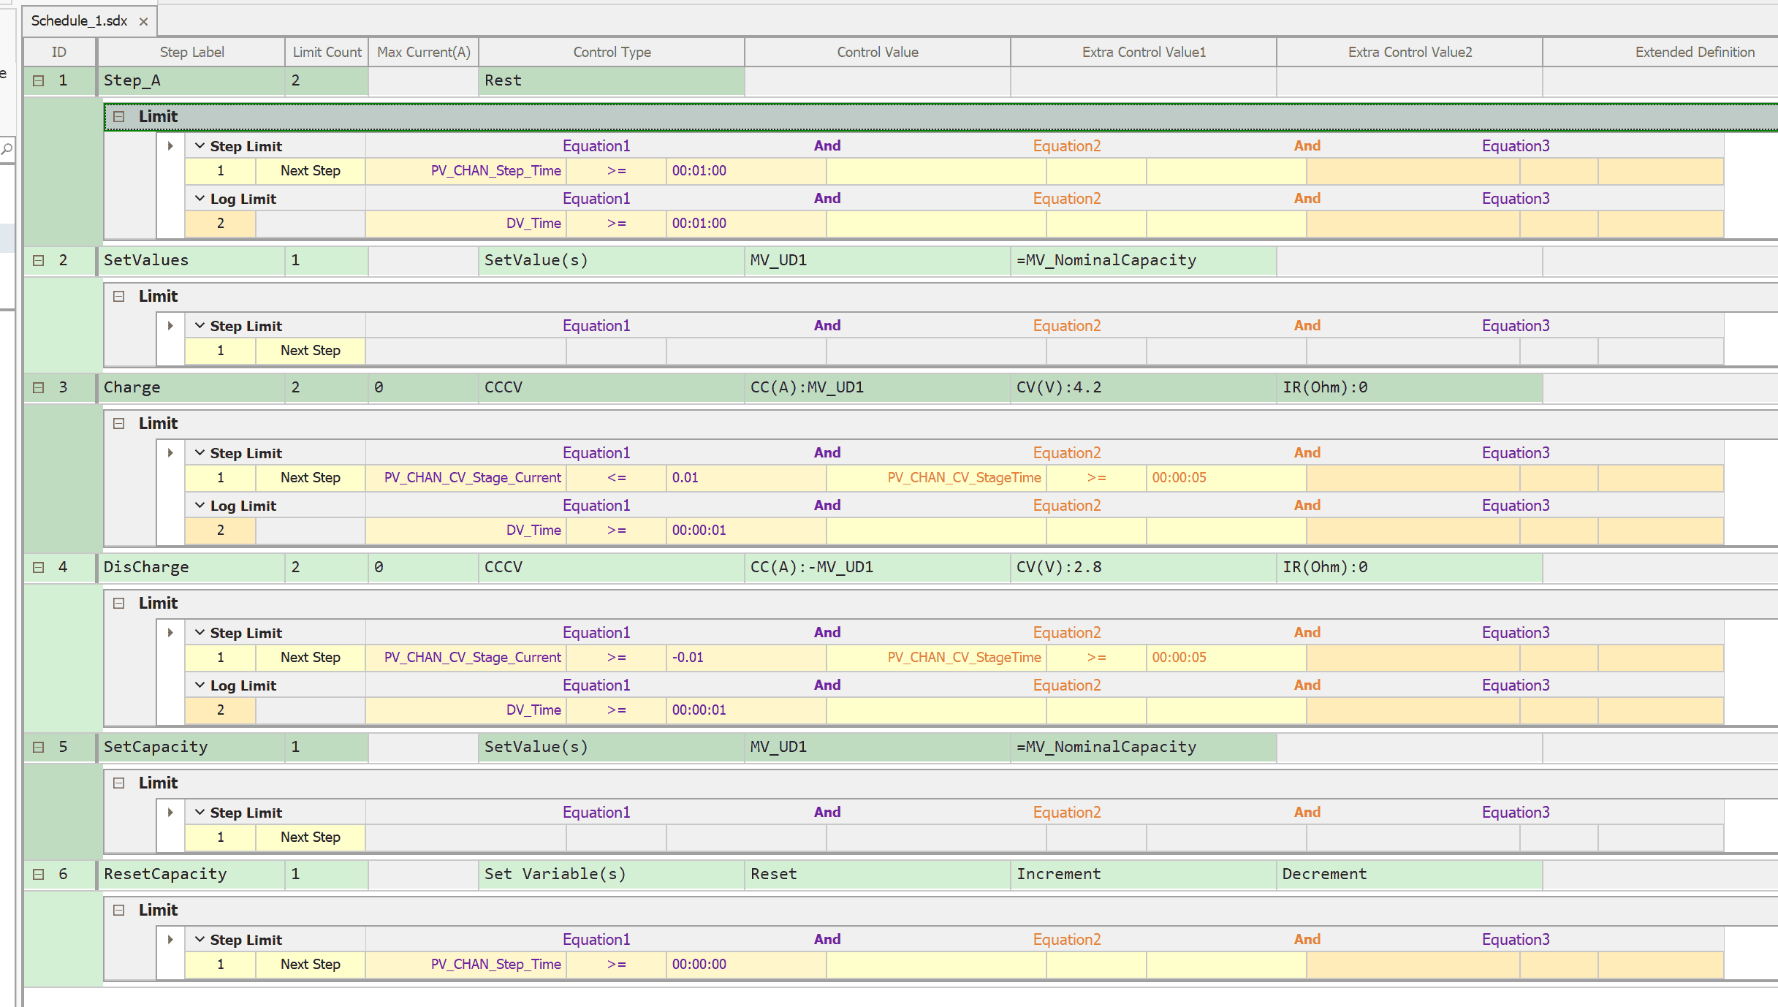
Task: Click the Step Label column header
Action: pos(191,53)
